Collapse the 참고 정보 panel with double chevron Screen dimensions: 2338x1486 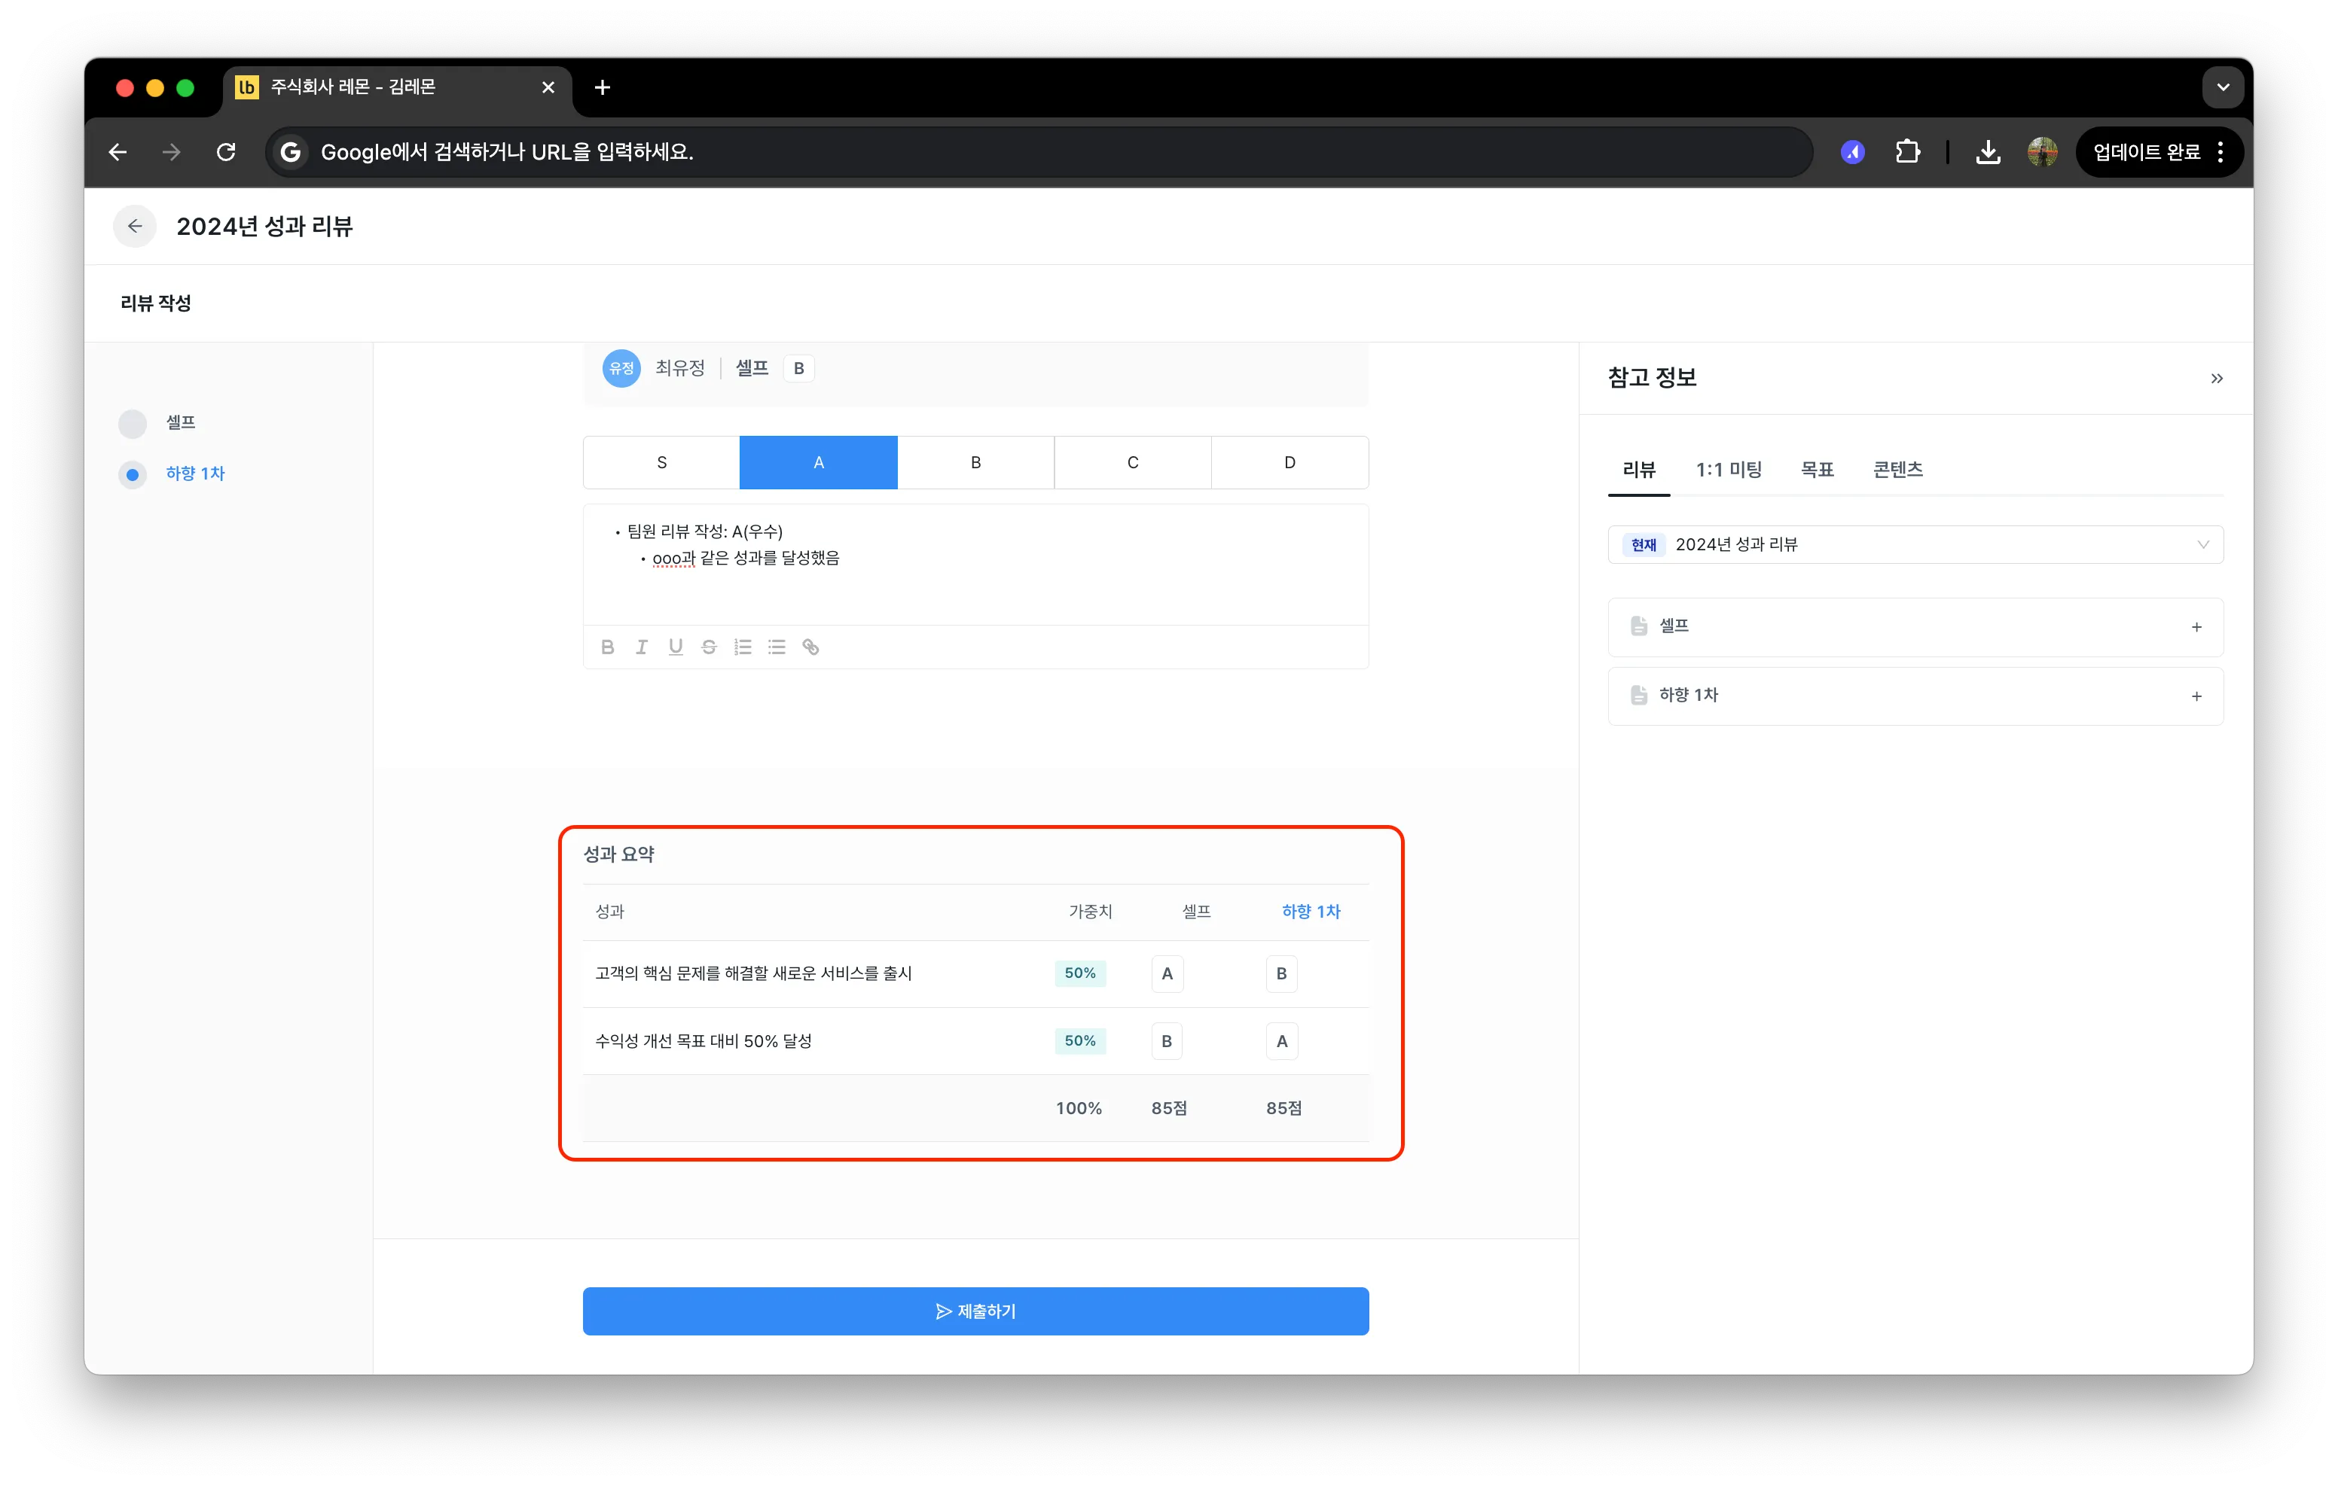click(2217, 379)
